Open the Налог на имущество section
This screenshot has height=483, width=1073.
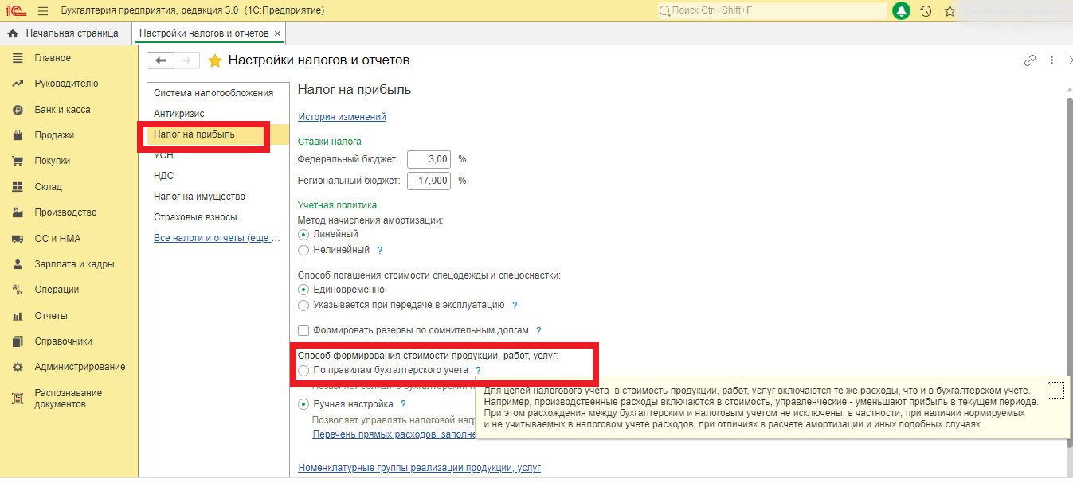pyautogui.click(x=199, y=197)
